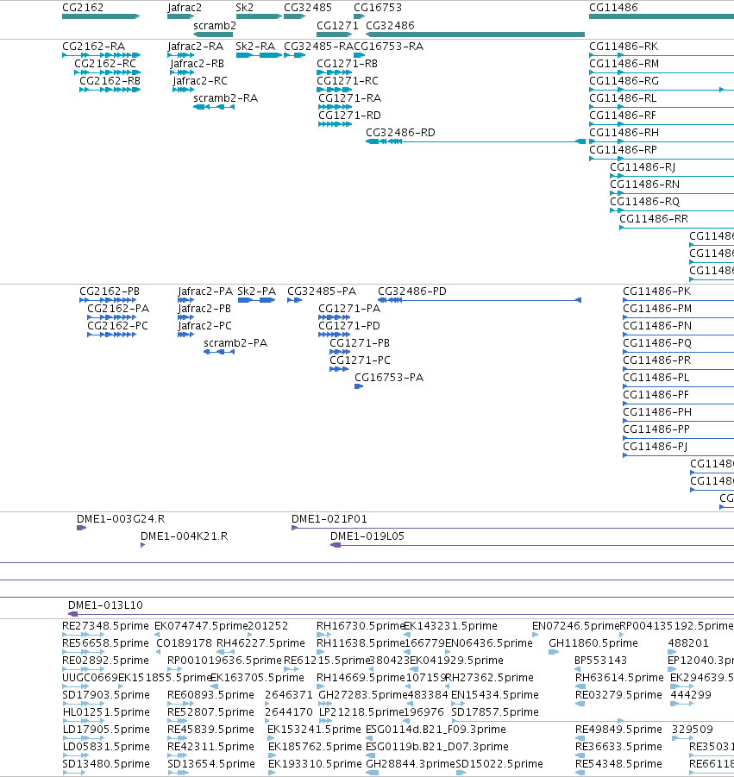
Task: Open the DME1-019L05 clone label
Action: pyautogui.click(x=367, y=536)
